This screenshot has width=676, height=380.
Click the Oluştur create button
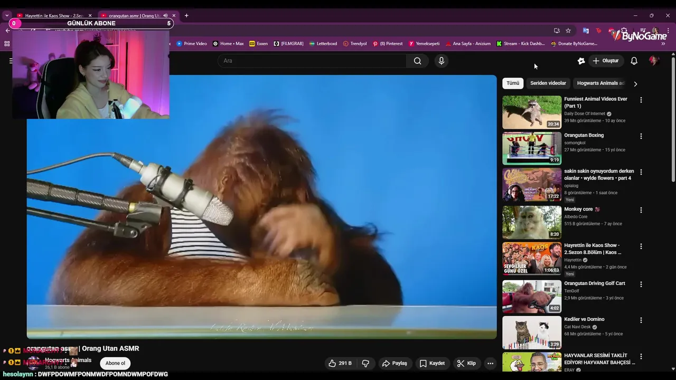(605, 61)
